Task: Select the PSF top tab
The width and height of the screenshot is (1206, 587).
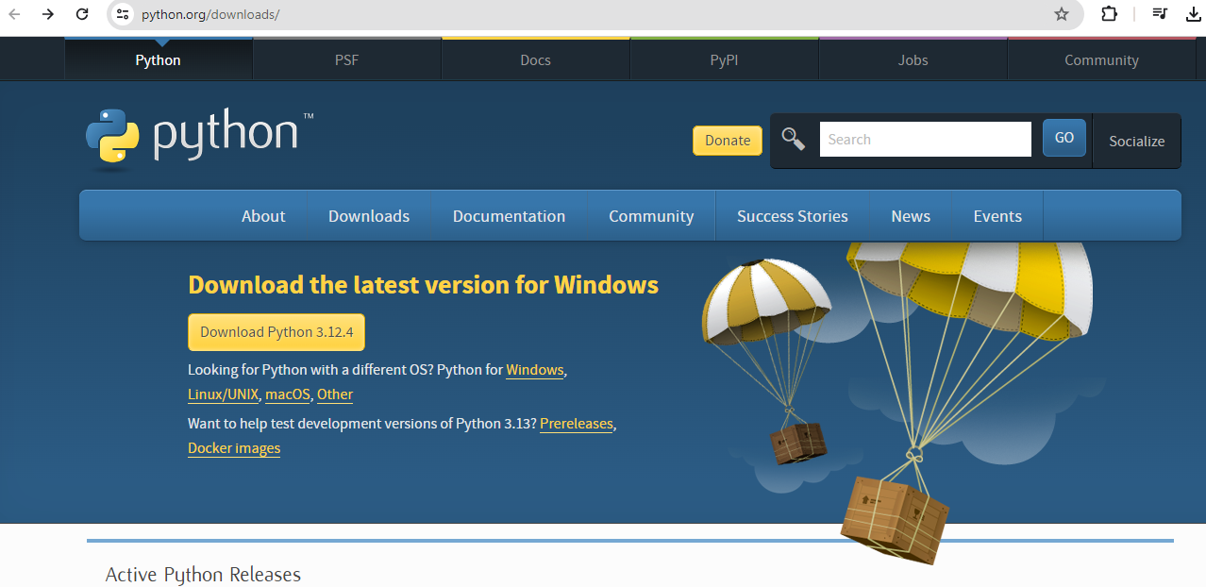Action: tap(347, 59)
